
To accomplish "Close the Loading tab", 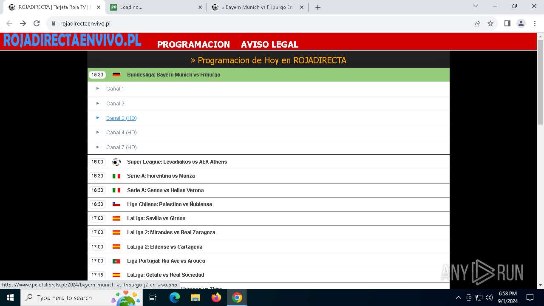I will [200, 7].
